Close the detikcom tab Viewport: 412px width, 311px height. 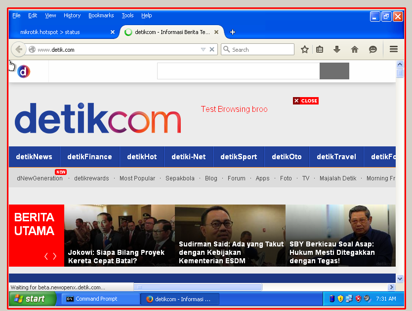[x=216, y=32]
